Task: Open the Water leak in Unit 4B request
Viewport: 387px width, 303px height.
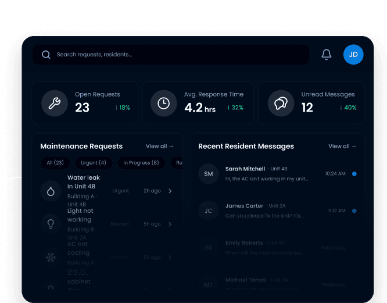Action: [x=84, y=182]
